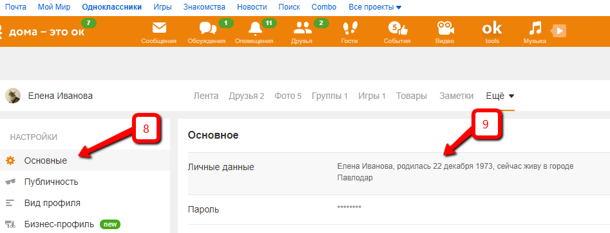610x233 pixels.
Task: Open the Знакомства link
Action: coord(204,7)
